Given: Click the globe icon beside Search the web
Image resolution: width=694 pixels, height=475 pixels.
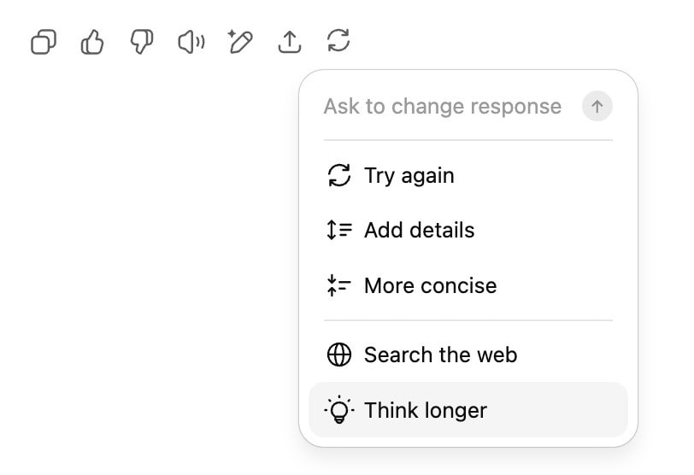Looking at the screenshot, I should (339, 355).
